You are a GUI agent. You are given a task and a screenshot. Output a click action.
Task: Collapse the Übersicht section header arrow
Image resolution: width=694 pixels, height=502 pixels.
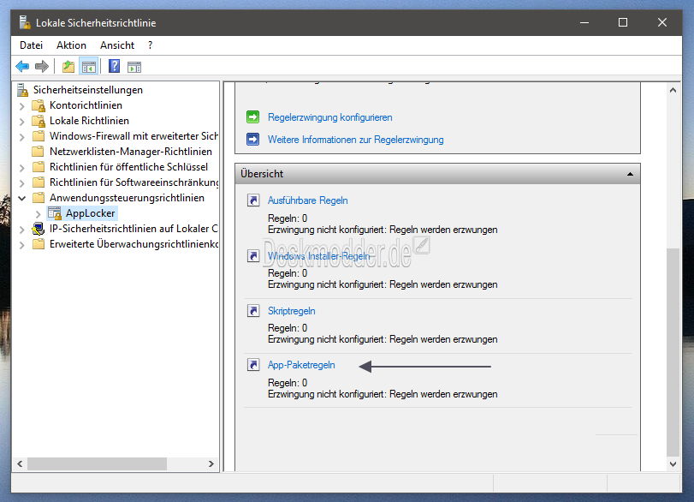pos(630,174)
